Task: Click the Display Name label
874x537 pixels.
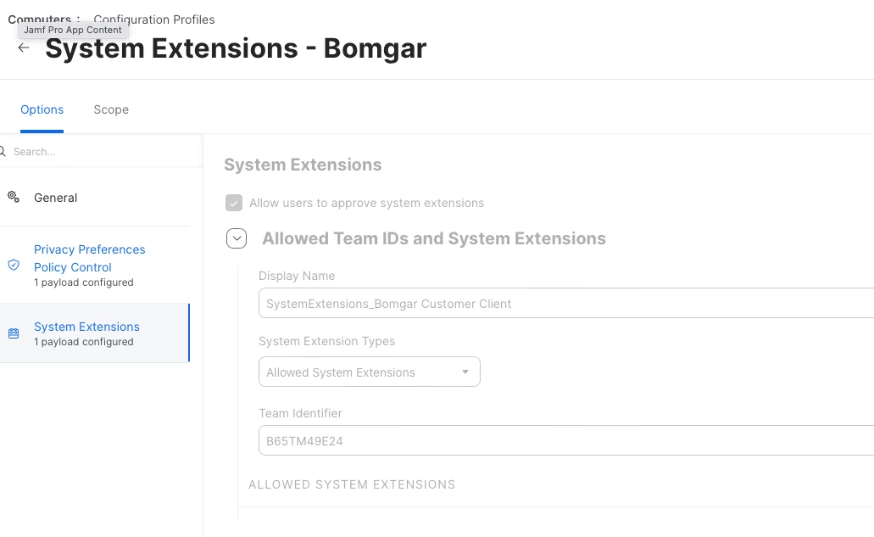Action: coord(297,276)
